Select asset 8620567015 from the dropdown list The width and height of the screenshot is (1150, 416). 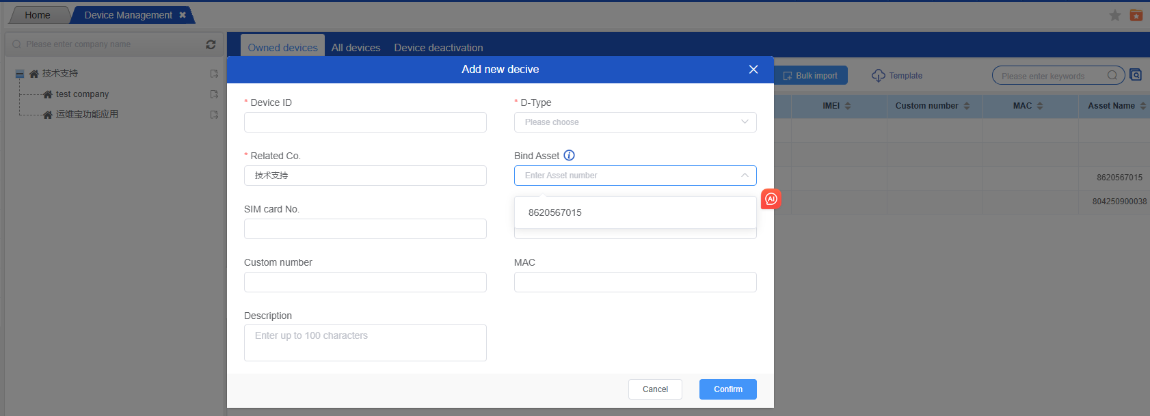click(x=555, y=212)
